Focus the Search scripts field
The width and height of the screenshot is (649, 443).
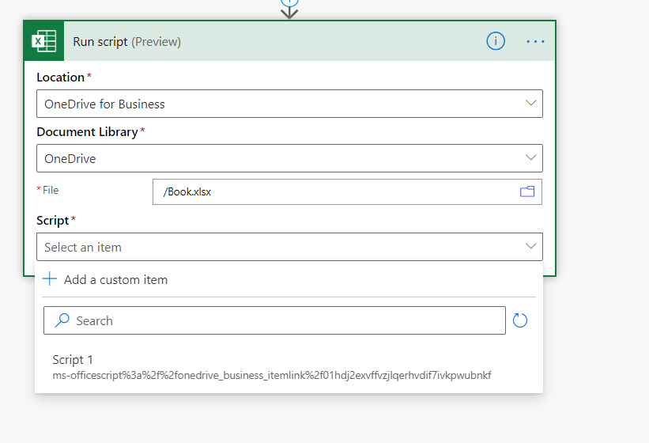coord(274,320)
